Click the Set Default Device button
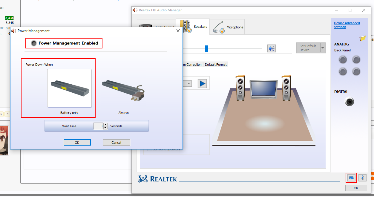Image resolution: width=374 pixels, height=197 pixels. coord(308,48)
